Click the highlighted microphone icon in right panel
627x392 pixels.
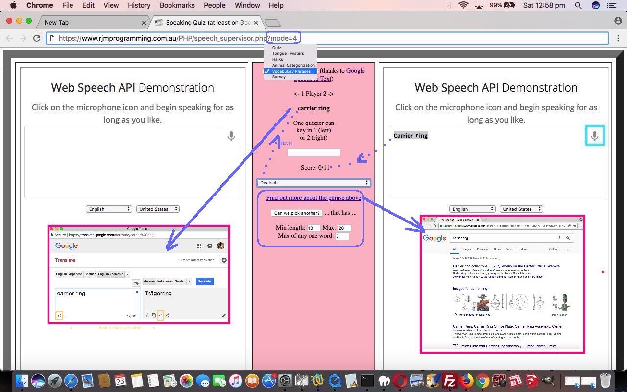[595, 136]
